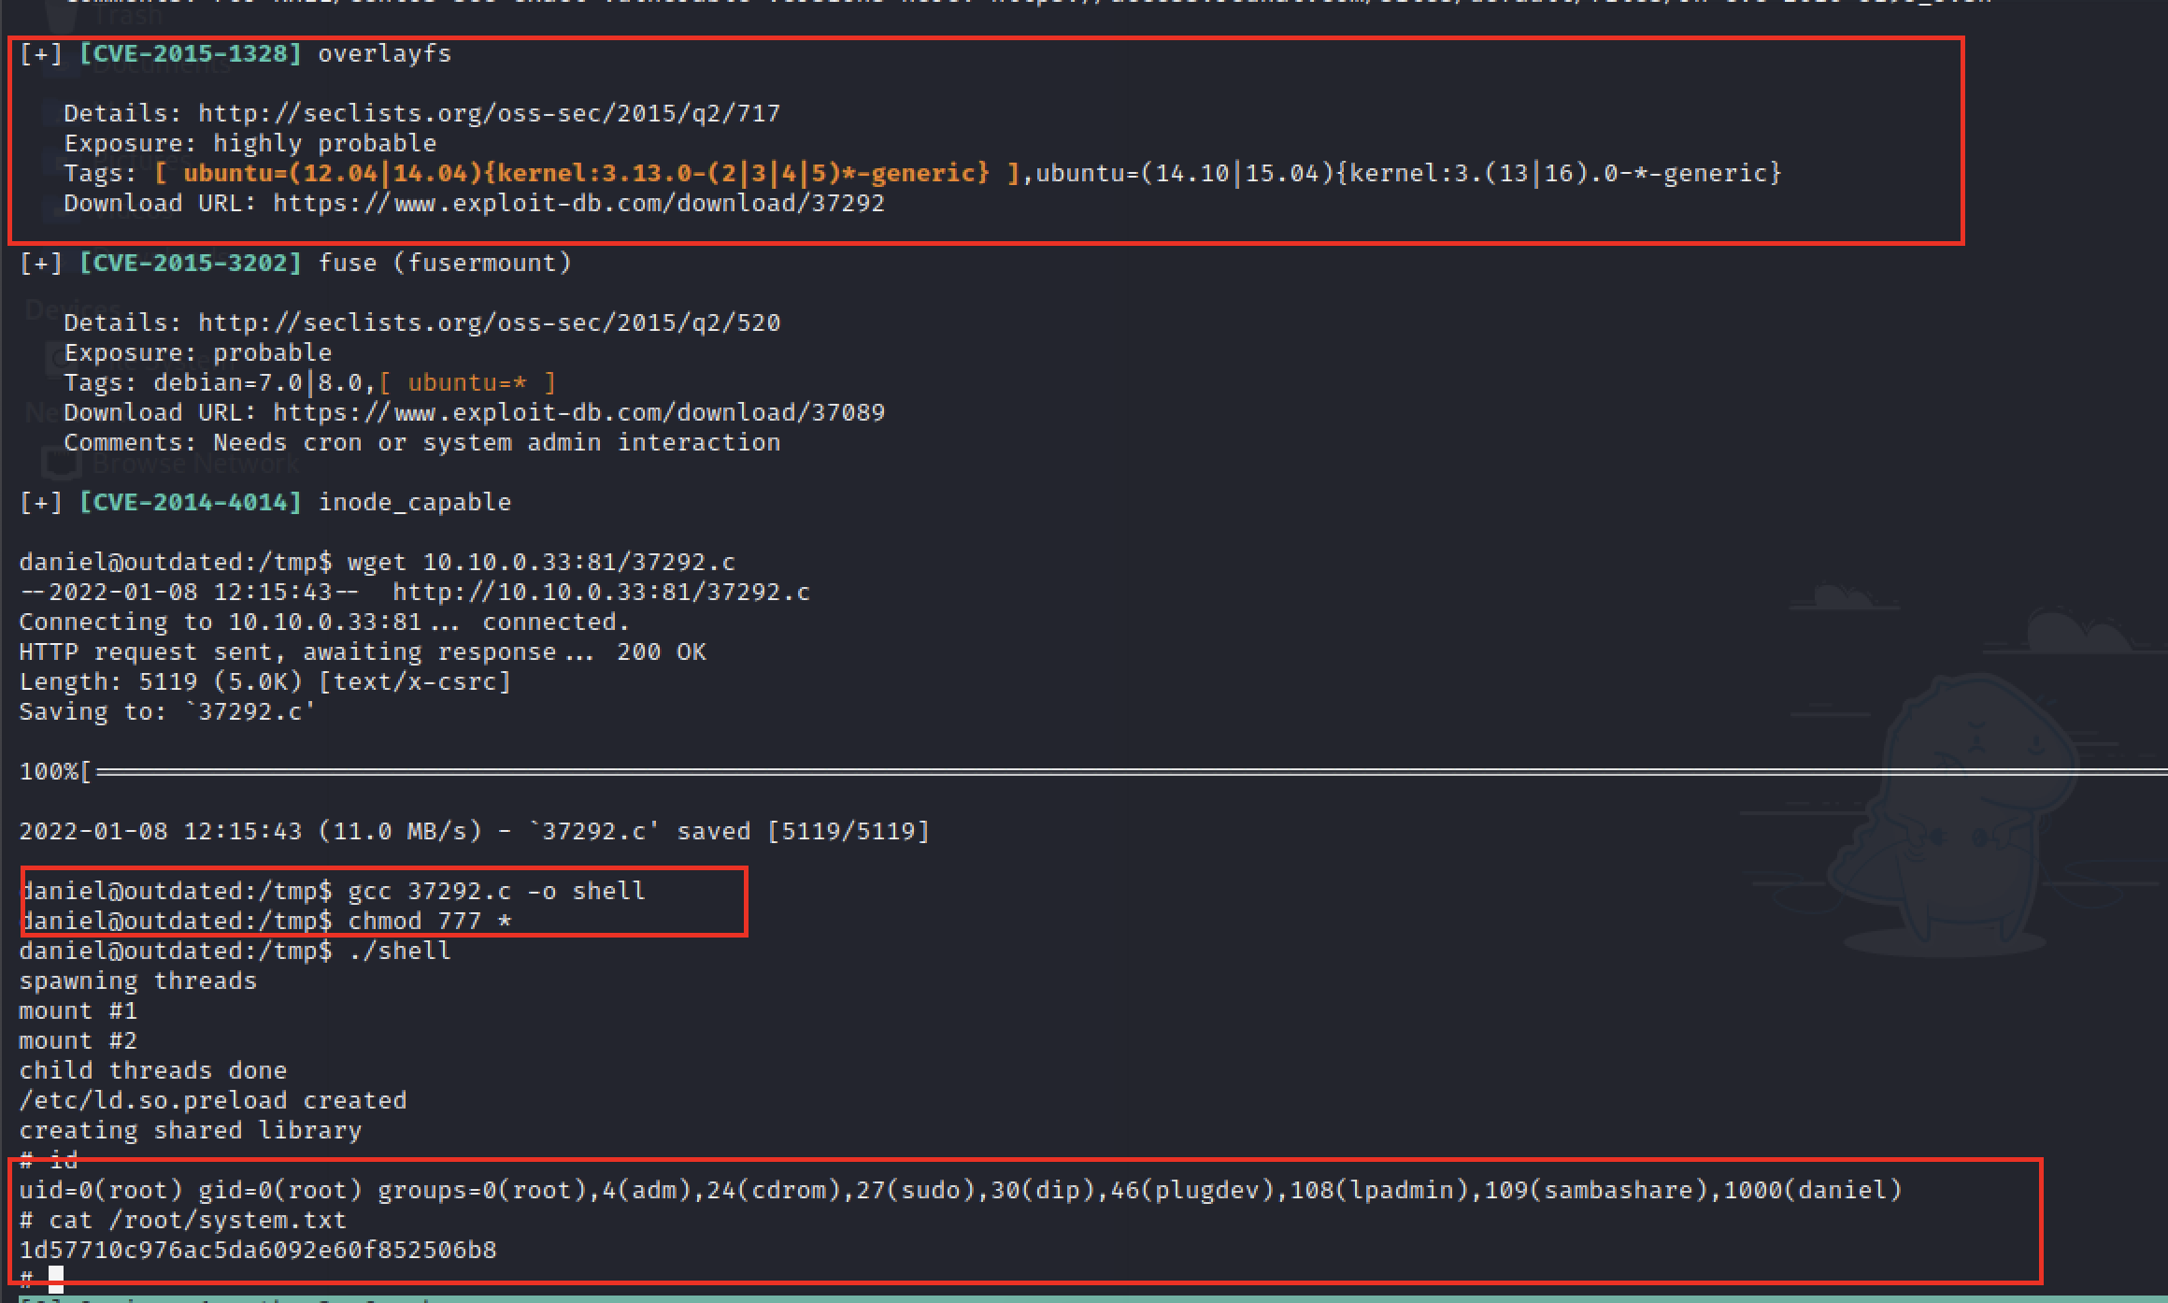The width and height of the screenshot is (2168, 1303).
Task: Open the exploit-db download/37292 URL
Action: pos(578,204)
